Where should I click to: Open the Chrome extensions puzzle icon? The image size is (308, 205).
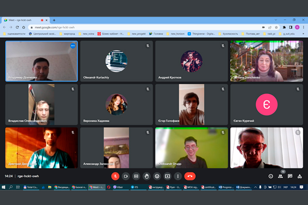(284, 27)
